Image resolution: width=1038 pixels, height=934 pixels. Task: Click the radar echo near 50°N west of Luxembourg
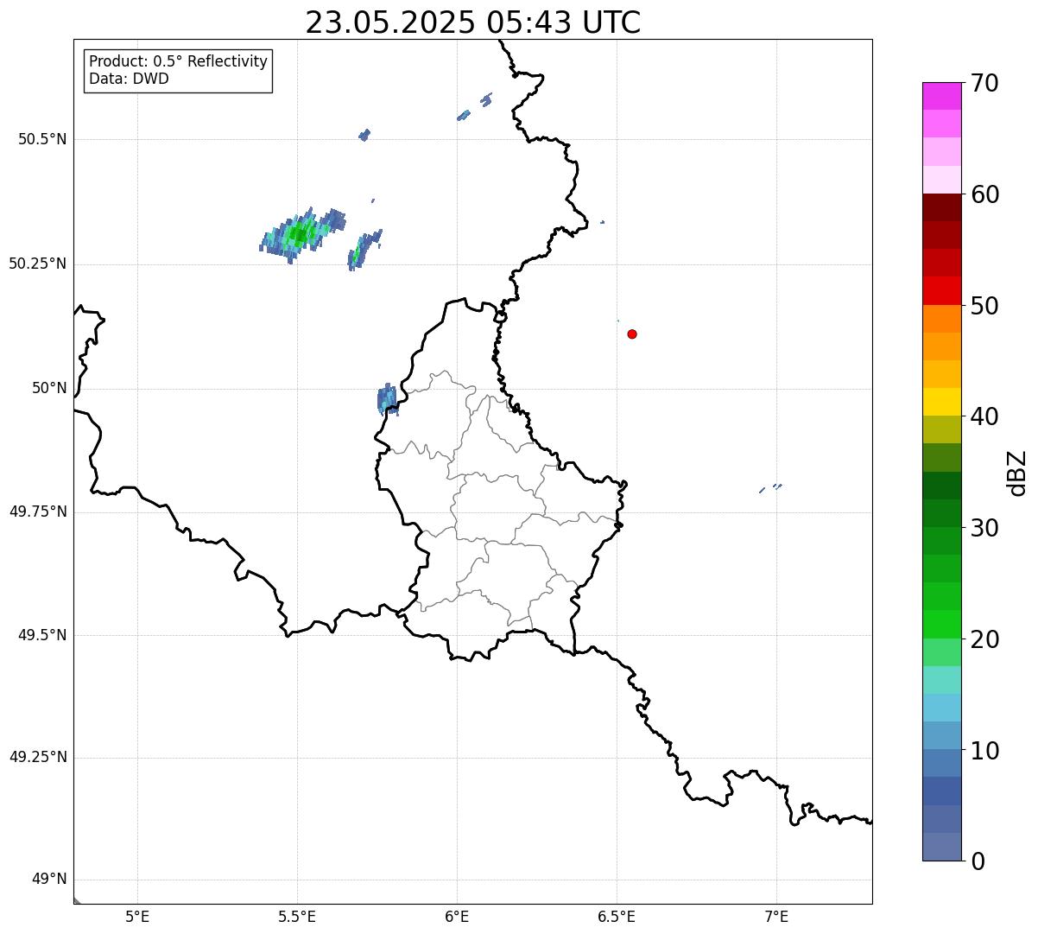click(x=387, y=400)
